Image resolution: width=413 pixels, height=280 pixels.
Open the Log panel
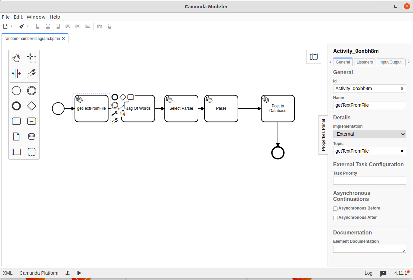[368, 273]
